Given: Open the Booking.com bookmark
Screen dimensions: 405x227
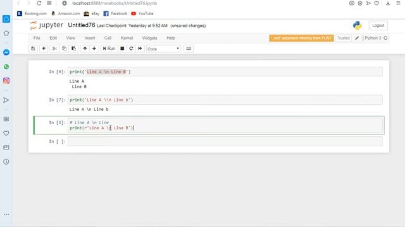Looking at the screenshot, I should [x=32, y=14].
